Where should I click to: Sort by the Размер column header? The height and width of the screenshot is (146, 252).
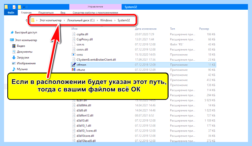point(204,29)
